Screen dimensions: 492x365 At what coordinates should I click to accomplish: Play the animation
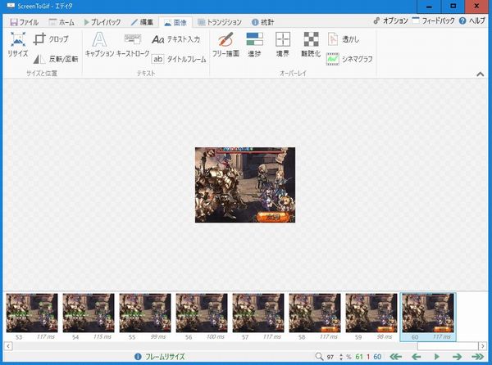(x=436, y=357)
